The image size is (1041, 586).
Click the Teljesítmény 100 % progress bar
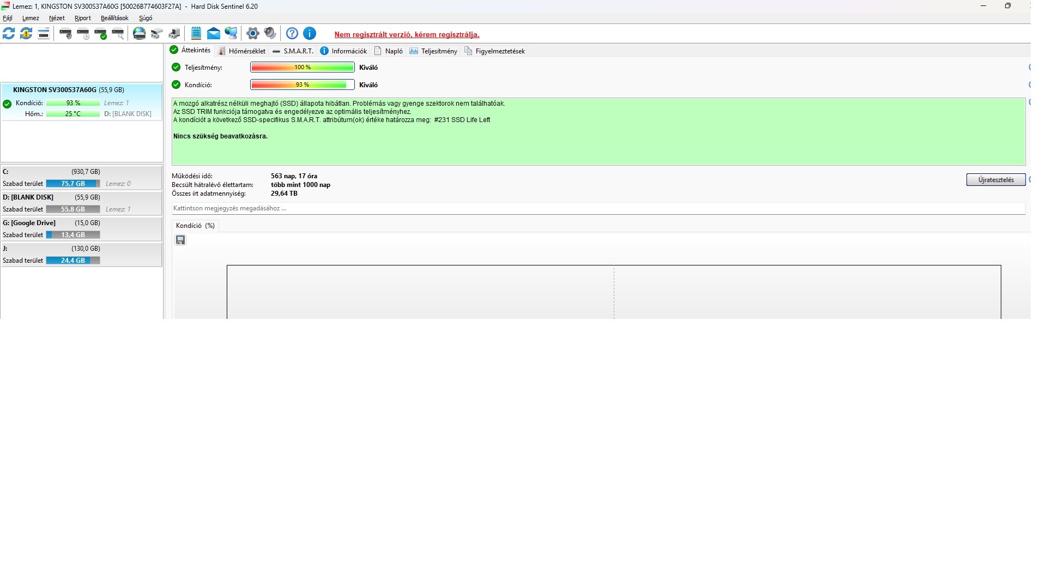pyautogui.click(x=302, y=68)
